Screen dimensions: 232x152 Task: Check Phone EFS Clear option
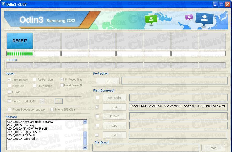pos(52,110)
